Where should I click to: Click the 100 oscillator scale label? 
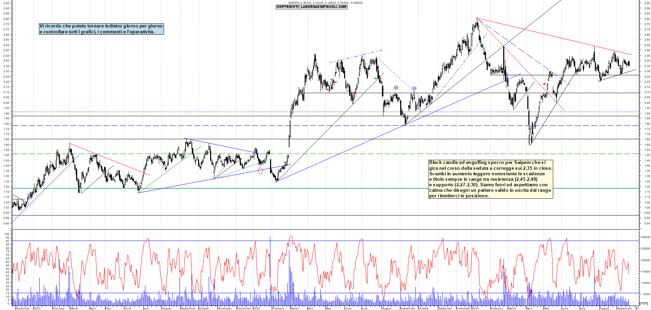click(x=7, y=234)
